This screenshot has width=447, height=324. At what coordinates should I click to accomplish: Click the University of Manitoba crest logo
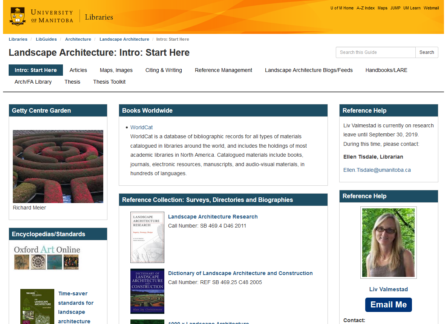click(18, 17)
